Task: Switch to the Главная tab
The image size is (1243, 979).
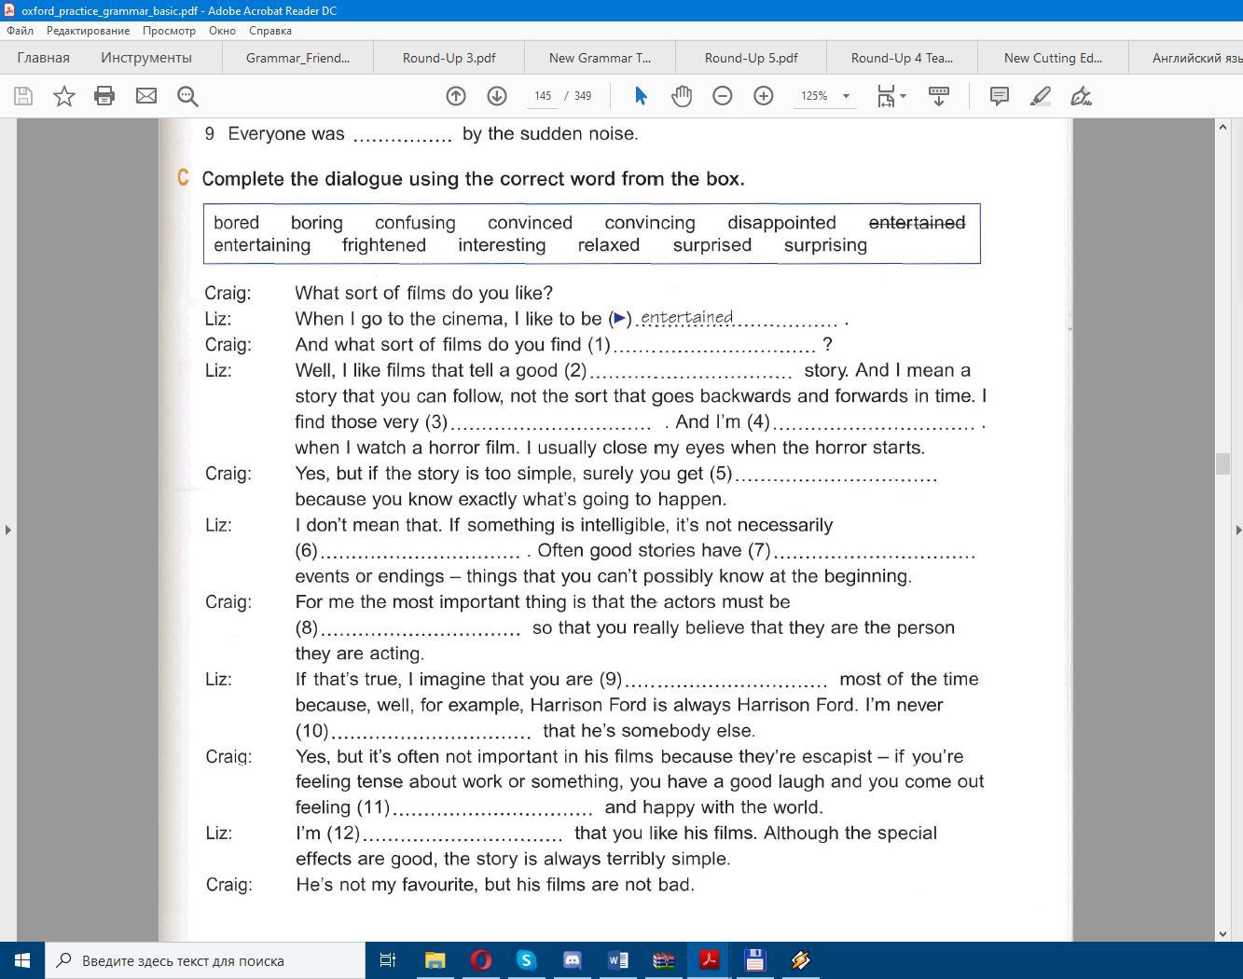Action: (43, 58)
